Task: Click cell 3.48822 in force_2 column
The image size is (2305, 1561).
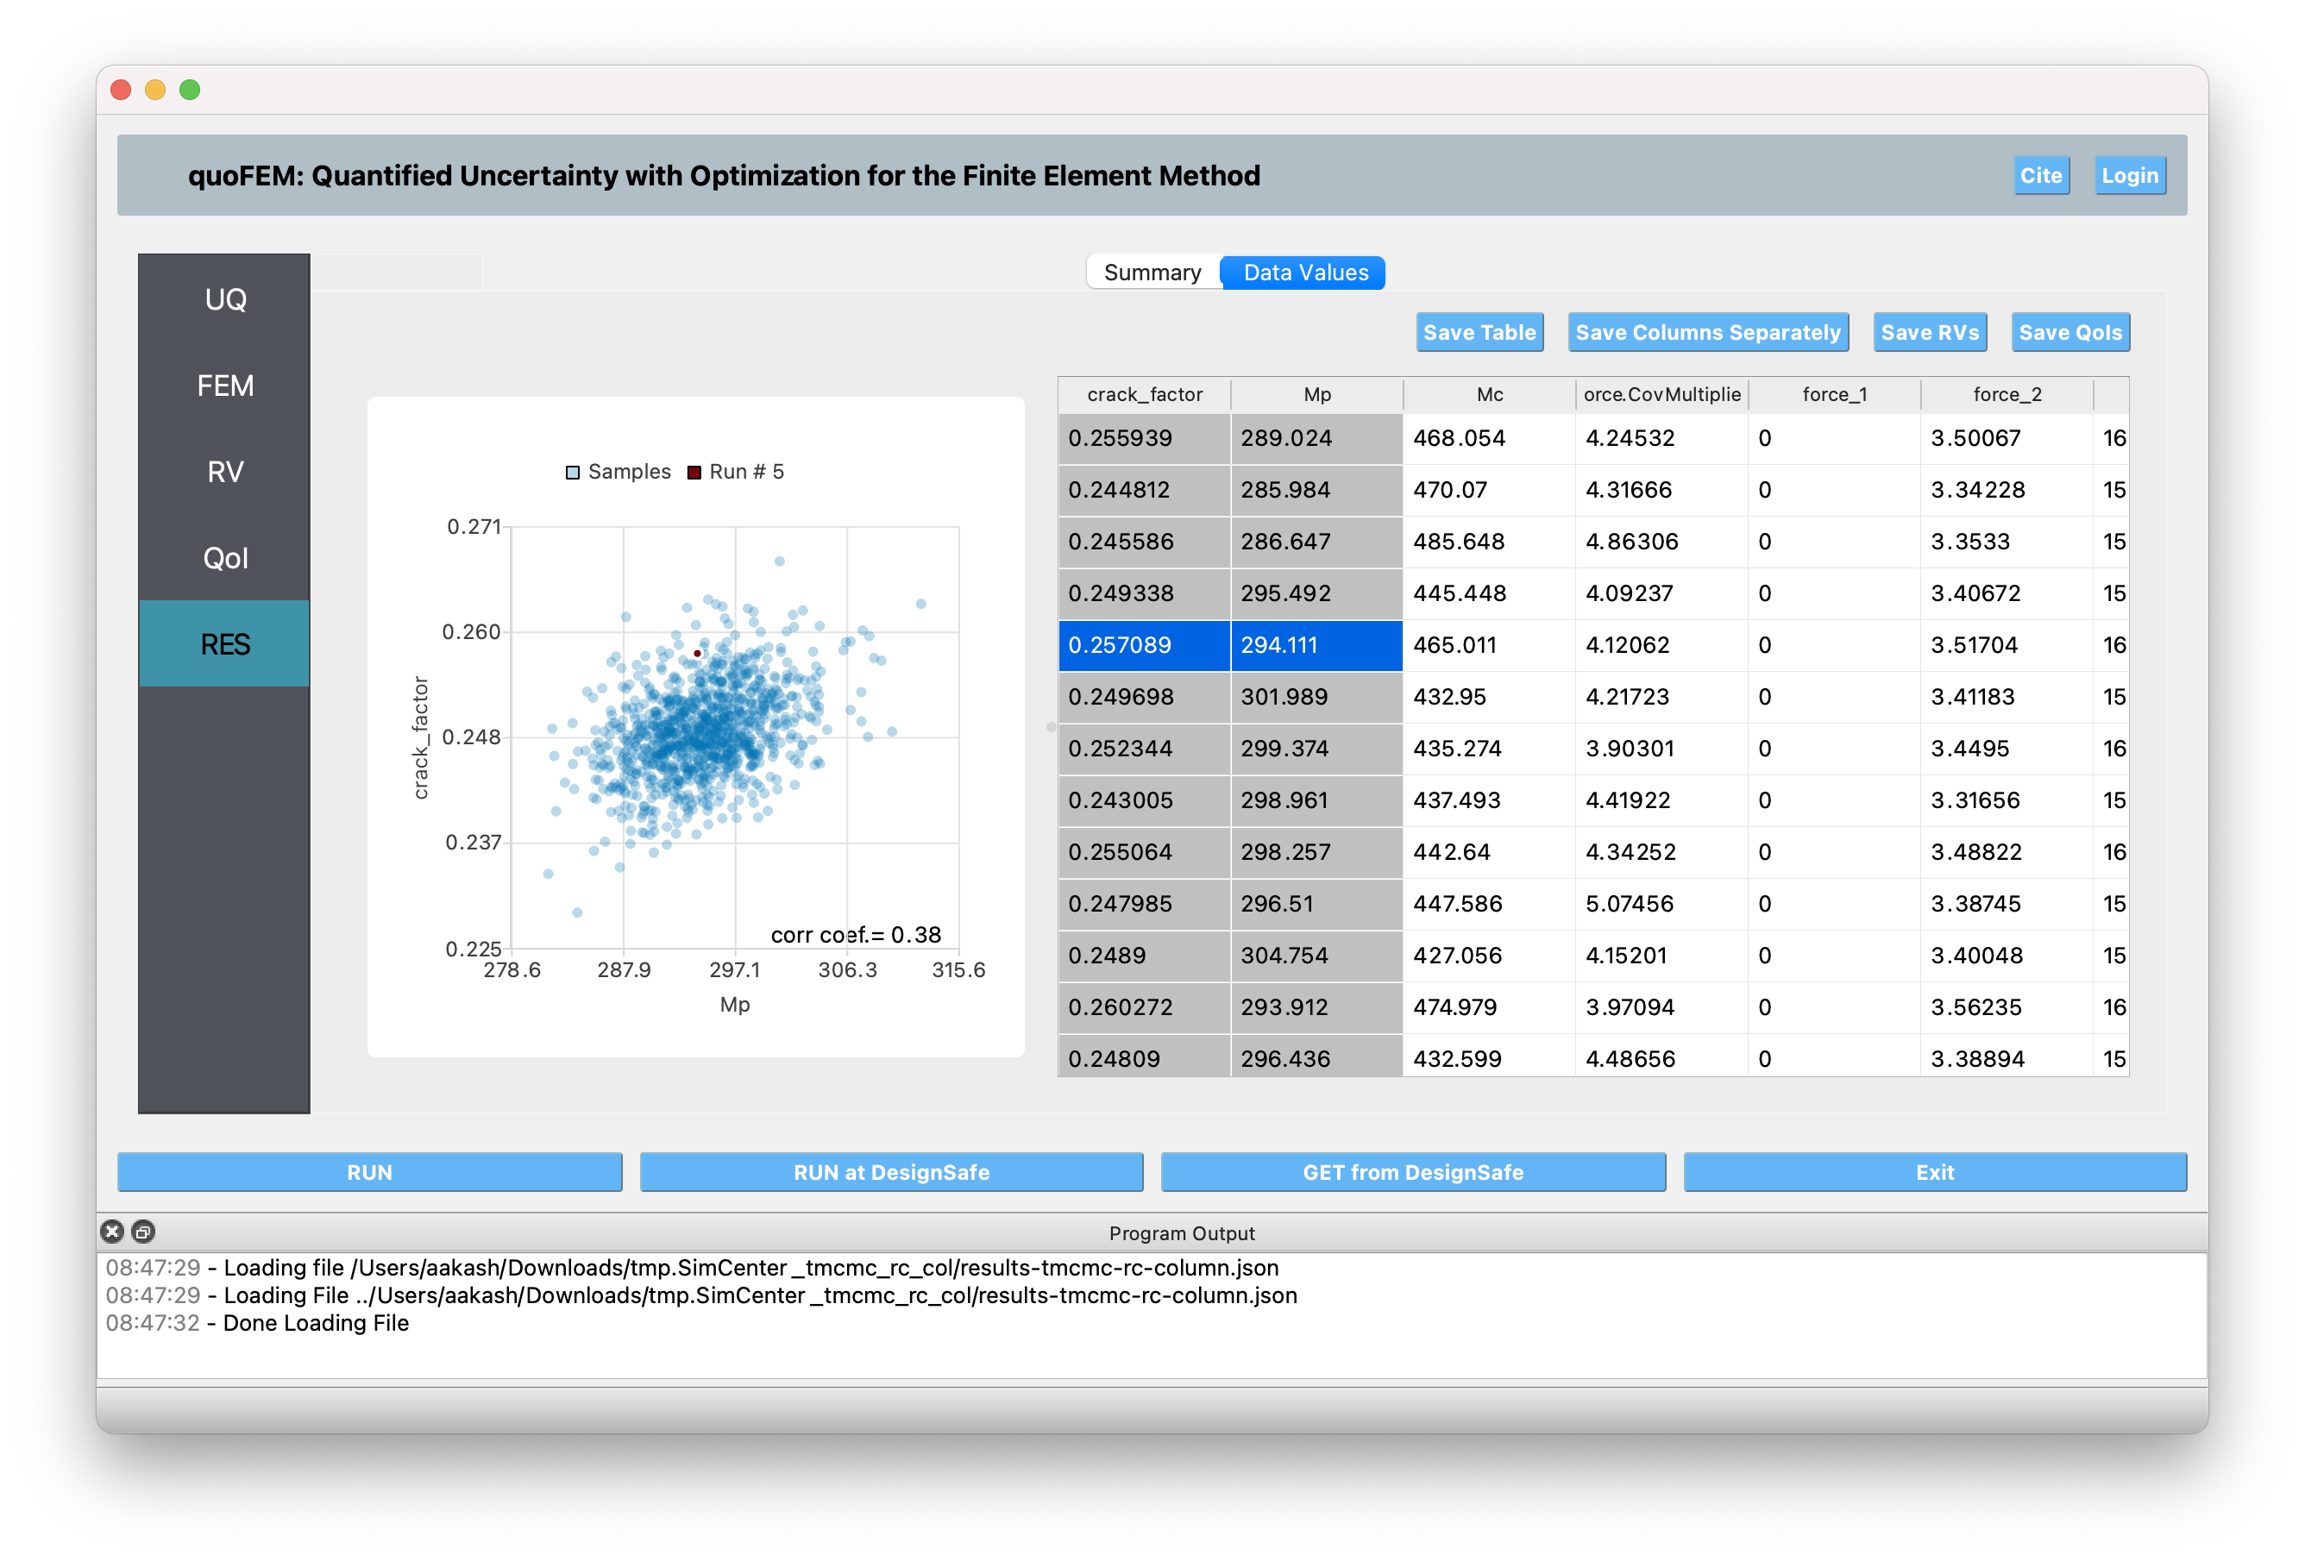Action: [x=2007, y=852]
